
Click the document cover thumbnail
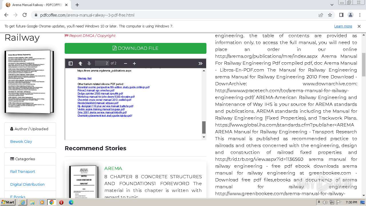(x=29, y=82)
